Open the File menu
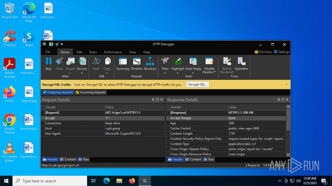332x186 pixels. coord(48,52)
